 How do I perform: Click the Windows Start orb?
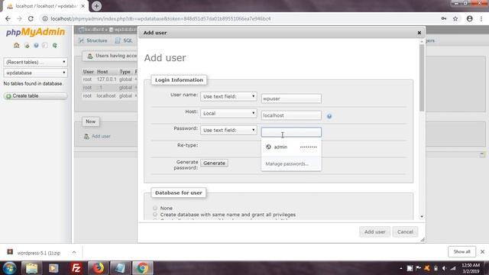click(9, 268)
